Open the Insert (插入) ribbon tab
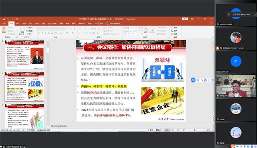Screen dimensions: 257x148 [x=18, y=23]
